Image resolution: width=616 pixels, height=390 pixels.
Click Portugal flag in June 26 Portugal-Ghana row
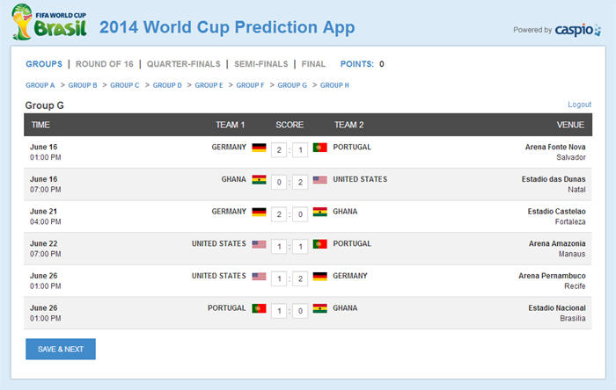[x=259, y=308]
